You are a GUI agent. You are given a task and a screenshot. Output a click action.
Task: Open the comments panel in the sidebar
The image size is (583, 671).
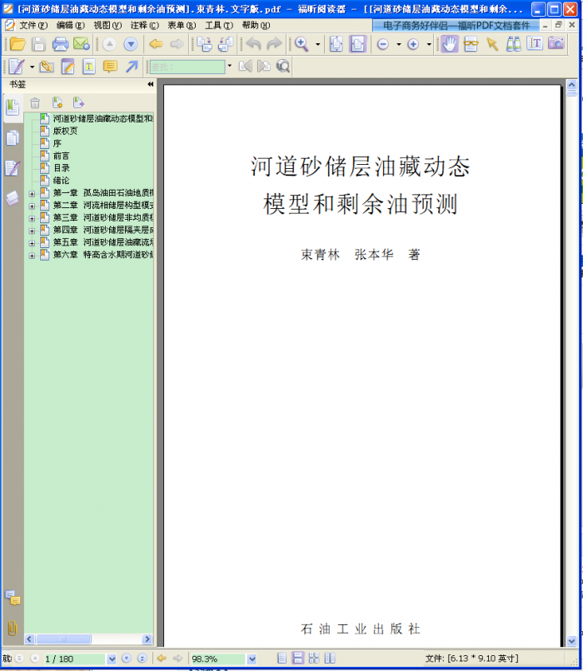click(12, 598)
